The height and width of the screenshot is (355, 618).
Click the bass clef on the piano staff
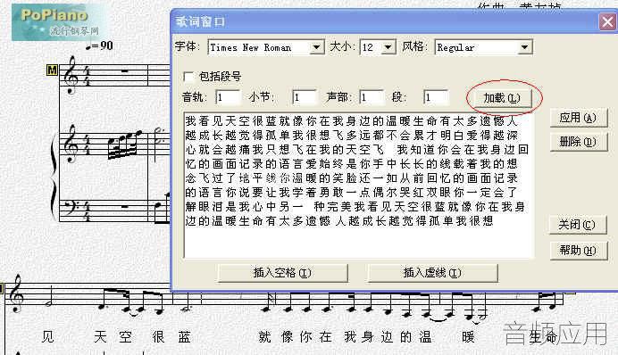tap(71, 208)
